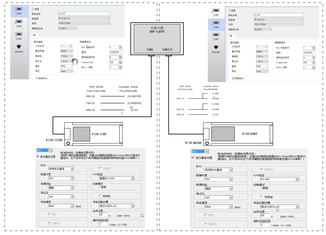Enable 和校验 checkbox in RS-485 PLC settings
The height and width of the screenshot is (235, 326).
pyautogui.click(x=262, y=197)
